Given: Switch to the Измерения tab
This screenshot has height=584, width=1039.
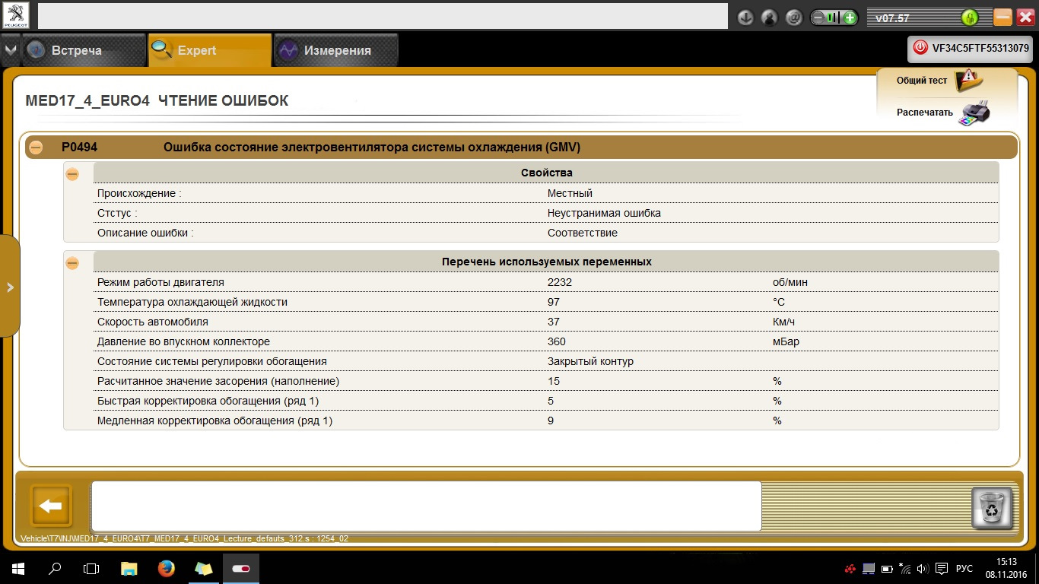Looking at the screenshot, I should coord(335,50).
